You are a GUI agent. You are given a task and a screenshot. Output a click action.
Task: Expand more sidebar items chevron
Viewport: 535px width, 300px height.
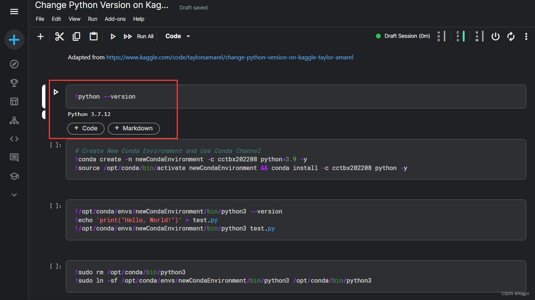coord(14,195)
